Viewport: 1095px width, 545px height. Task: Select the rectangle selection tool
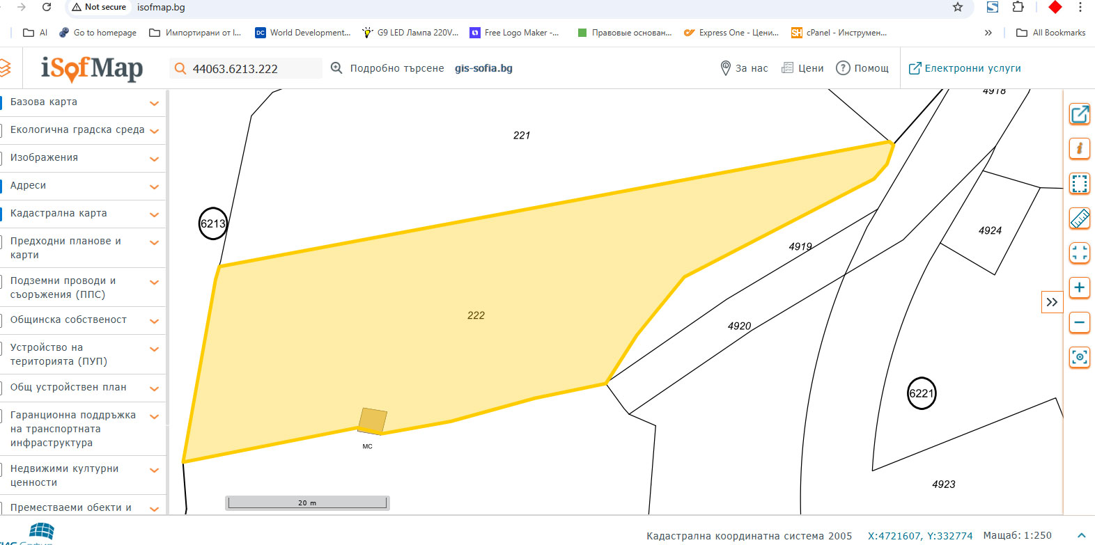pos(1079,184)
